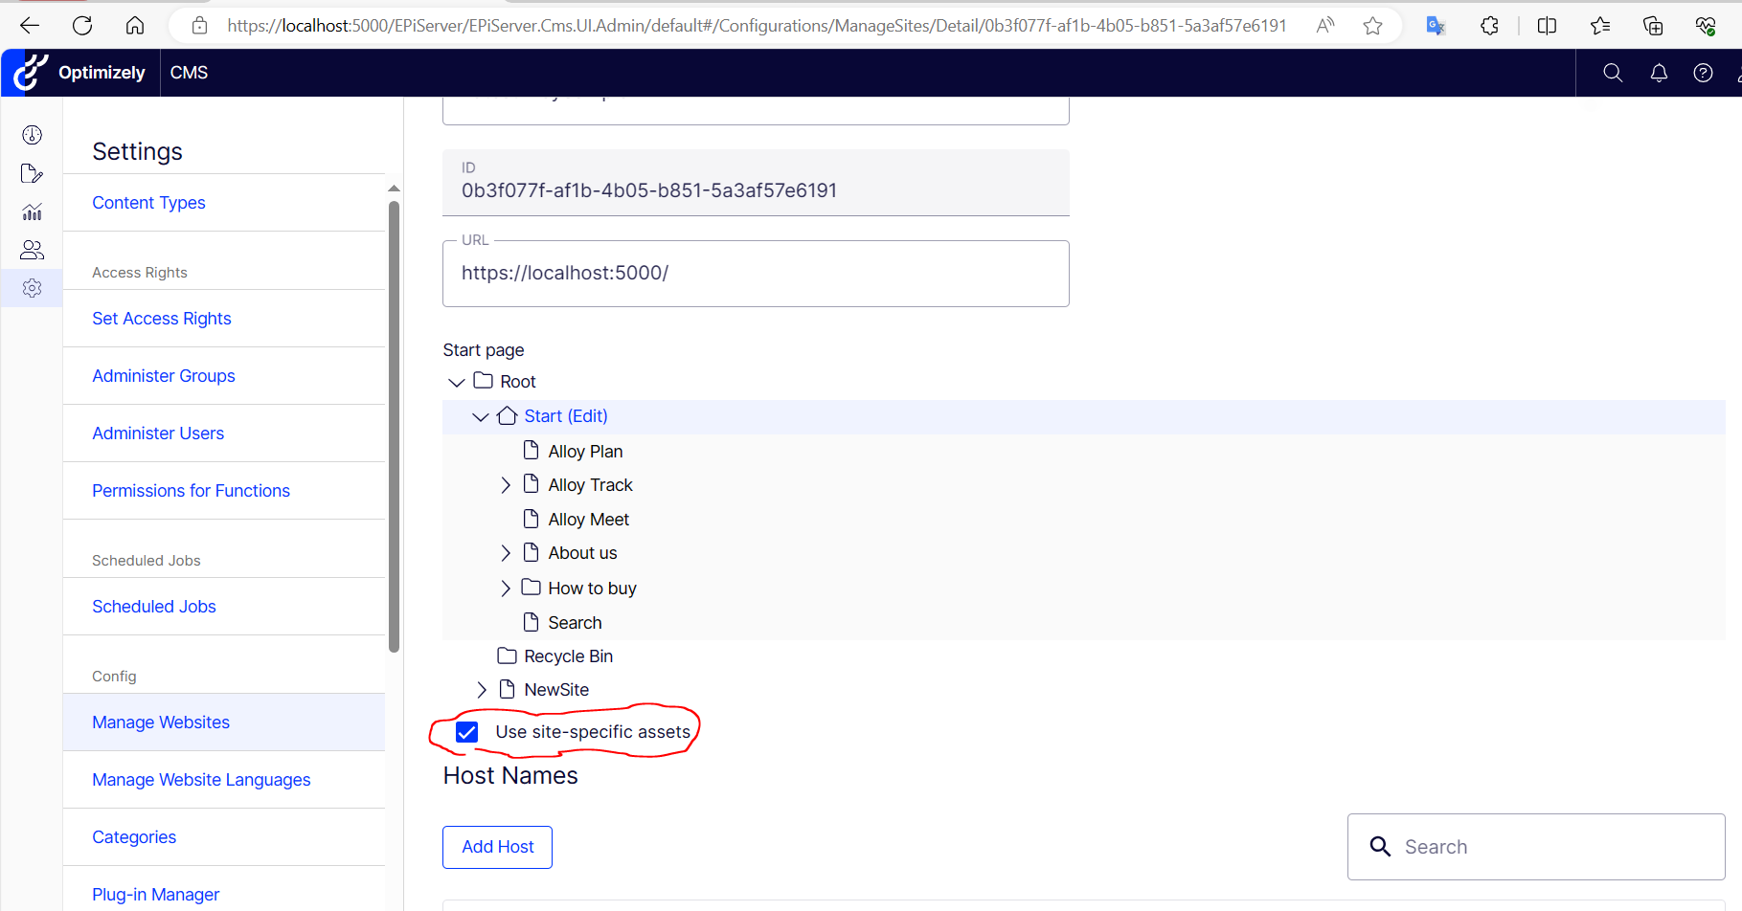The image size is (1742, 911).
Task: Expand the Alloy Track tree node
Action: pyautogui.click(x=506, y=485)
